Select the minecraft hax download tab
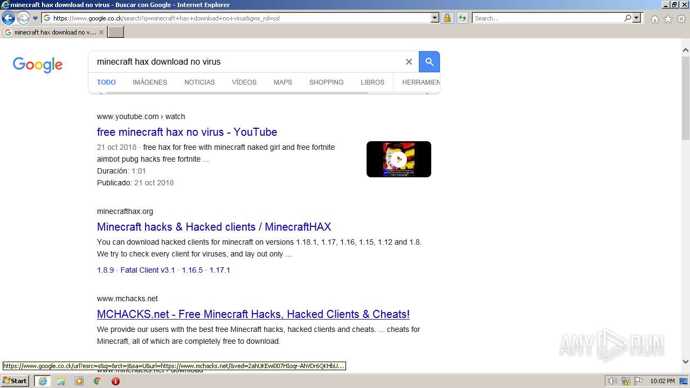The image size is (690, 388). 54,32
